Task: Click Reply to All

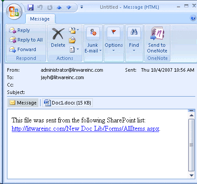Action: click(26, 40)
